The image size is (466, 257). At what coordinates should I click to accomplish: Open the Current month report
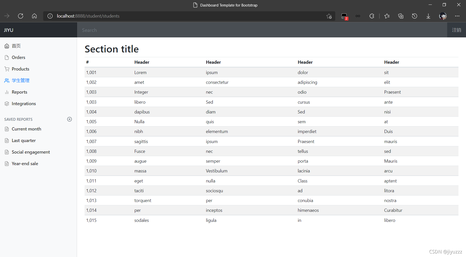tap(26, 129)
